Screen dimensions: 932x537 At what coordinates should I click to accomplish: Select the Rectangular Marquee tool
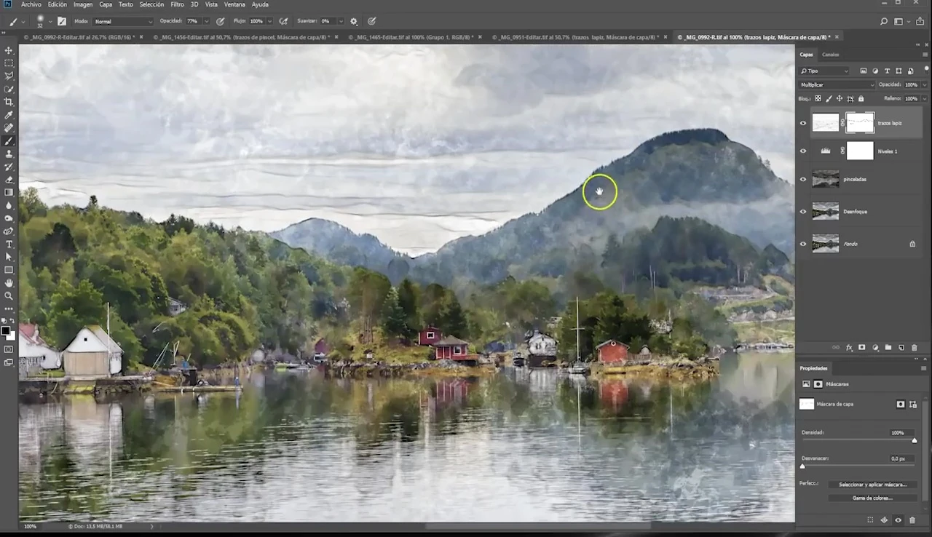coord(9,63)
